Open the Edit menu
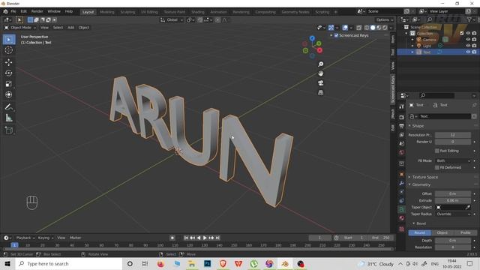 click(x=23, y=11)
